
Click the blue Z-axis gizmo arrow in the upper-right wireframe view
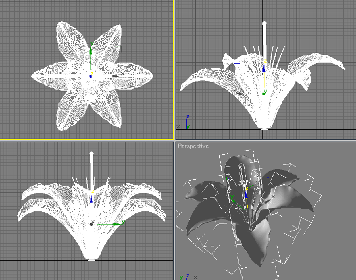click(x=264, y=68)
